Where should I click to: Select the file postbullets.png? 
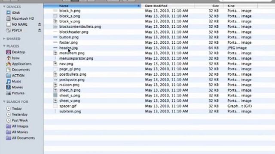(x=73, y=74)
